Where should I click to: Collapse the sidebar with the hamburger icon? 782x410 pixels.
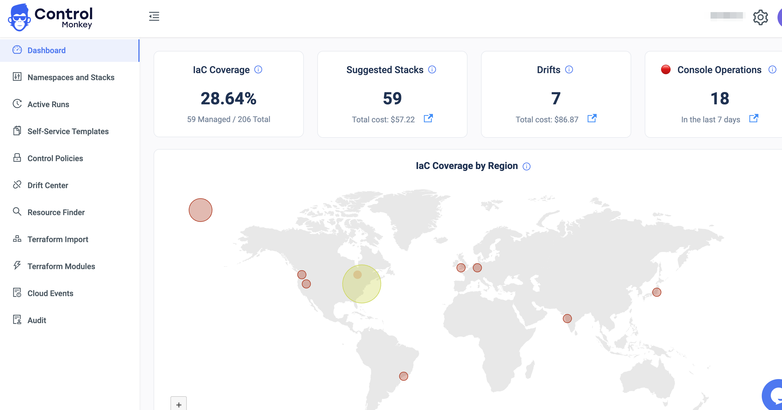(x=154, y=16)
